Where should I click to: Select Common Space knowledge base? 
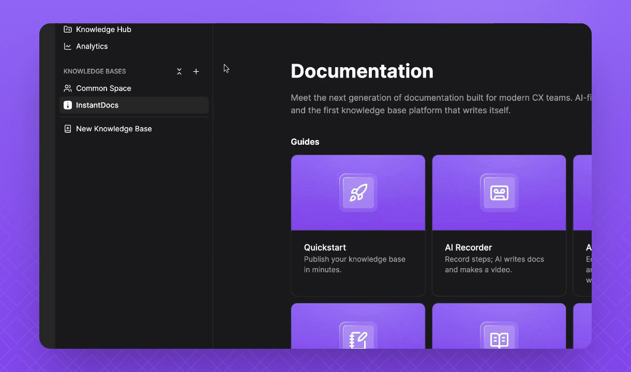[103, 88]
